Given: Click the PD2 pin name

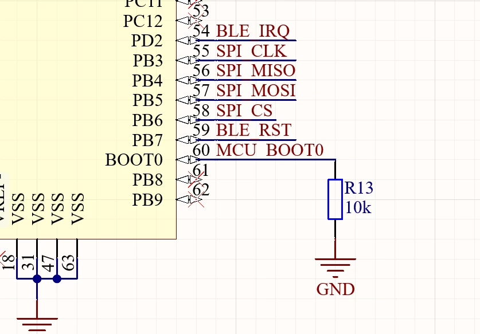Looking at the screenshot, I should point(147,41).
